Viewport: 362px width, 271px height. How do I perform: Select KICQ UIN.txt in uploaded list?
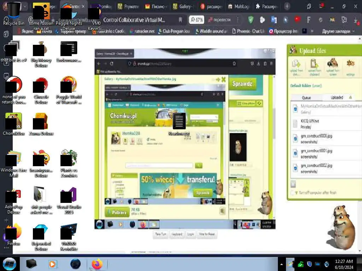point(326,124)
